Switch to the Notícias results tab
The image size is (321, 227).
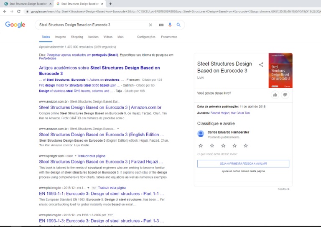(93, 37)
